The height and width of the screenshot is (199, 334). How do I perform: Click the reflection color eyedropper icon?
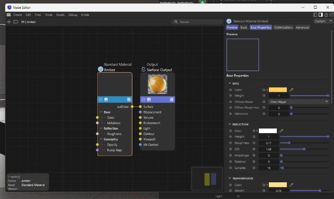(281, 131)
